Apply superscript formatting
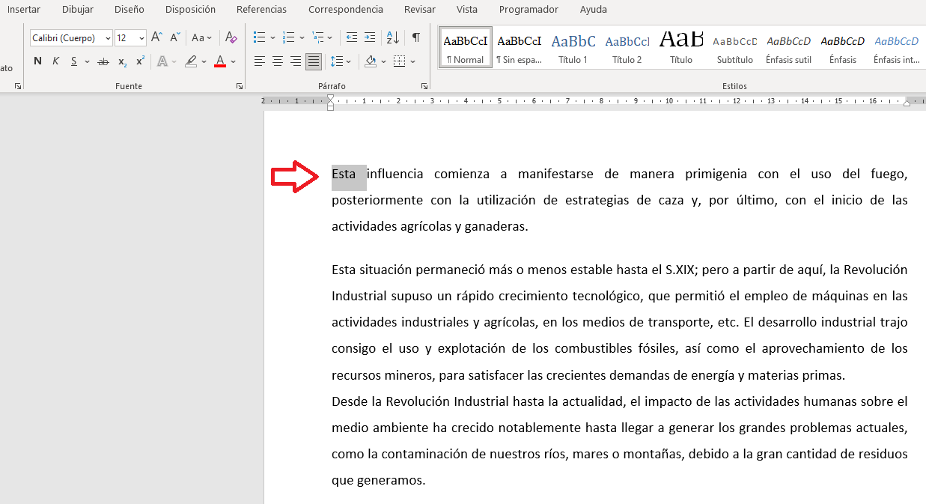926x504 pixels. [140, 61]
